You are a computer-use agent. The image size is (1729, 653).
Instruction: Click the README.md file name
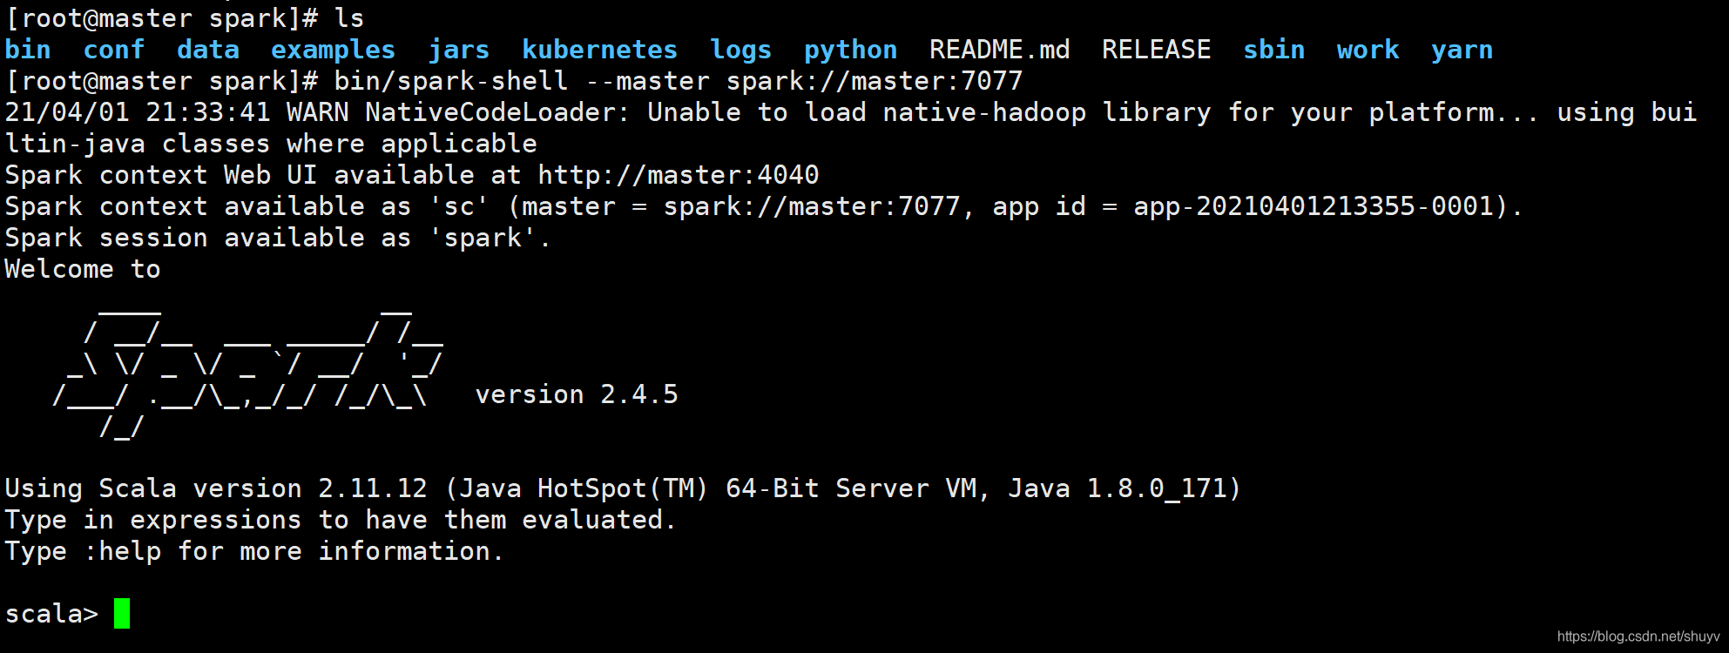999,50
